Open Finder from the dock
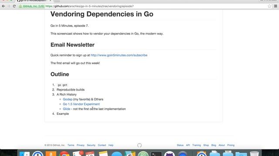The height and width of the screenshot is (156, 279). tap(24, 153)
